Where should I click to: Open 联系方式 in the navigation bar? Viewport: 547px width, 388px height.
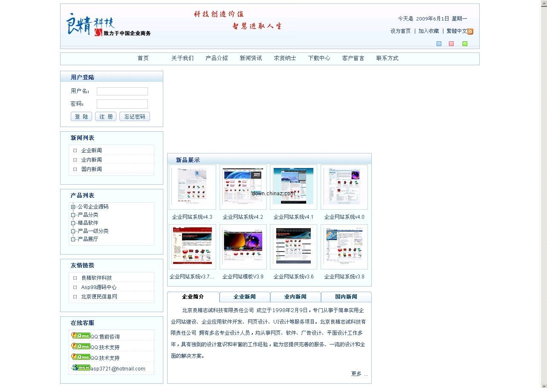pos(387,58)
